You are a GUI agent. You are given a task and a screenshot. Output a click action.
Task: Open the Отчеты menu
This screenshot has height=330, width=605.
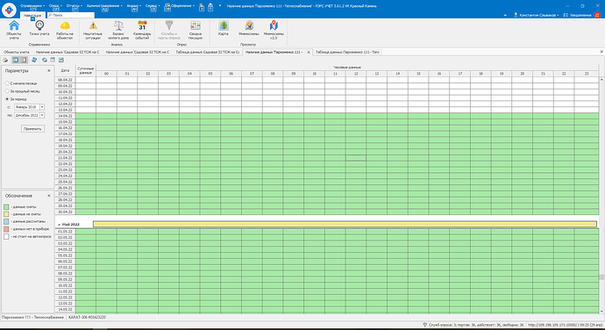point(74,6)
